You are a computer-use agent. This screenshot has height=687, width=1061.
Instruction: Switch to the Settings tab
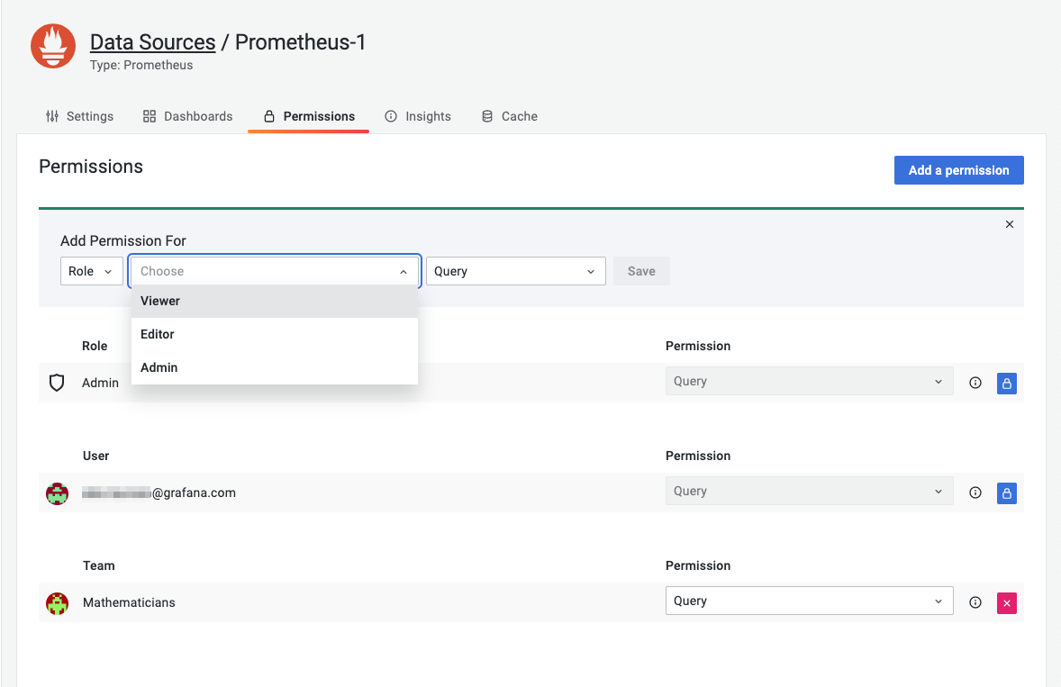tap(80, 116)
